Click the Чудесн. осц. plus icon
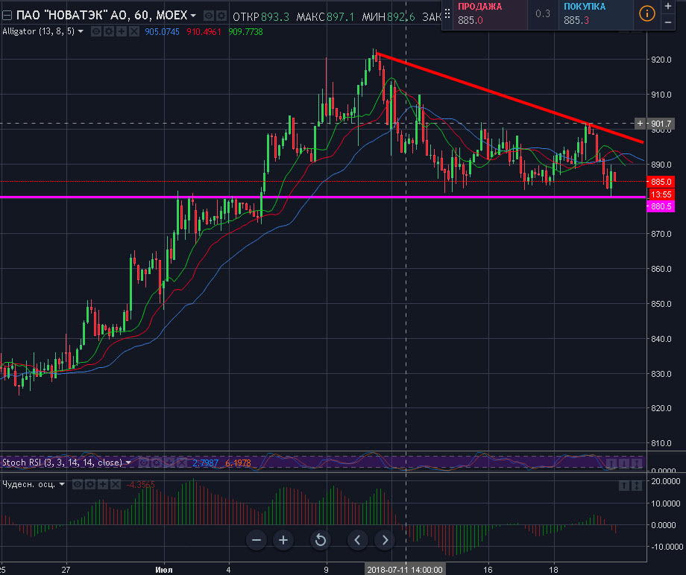 point(103,484)
